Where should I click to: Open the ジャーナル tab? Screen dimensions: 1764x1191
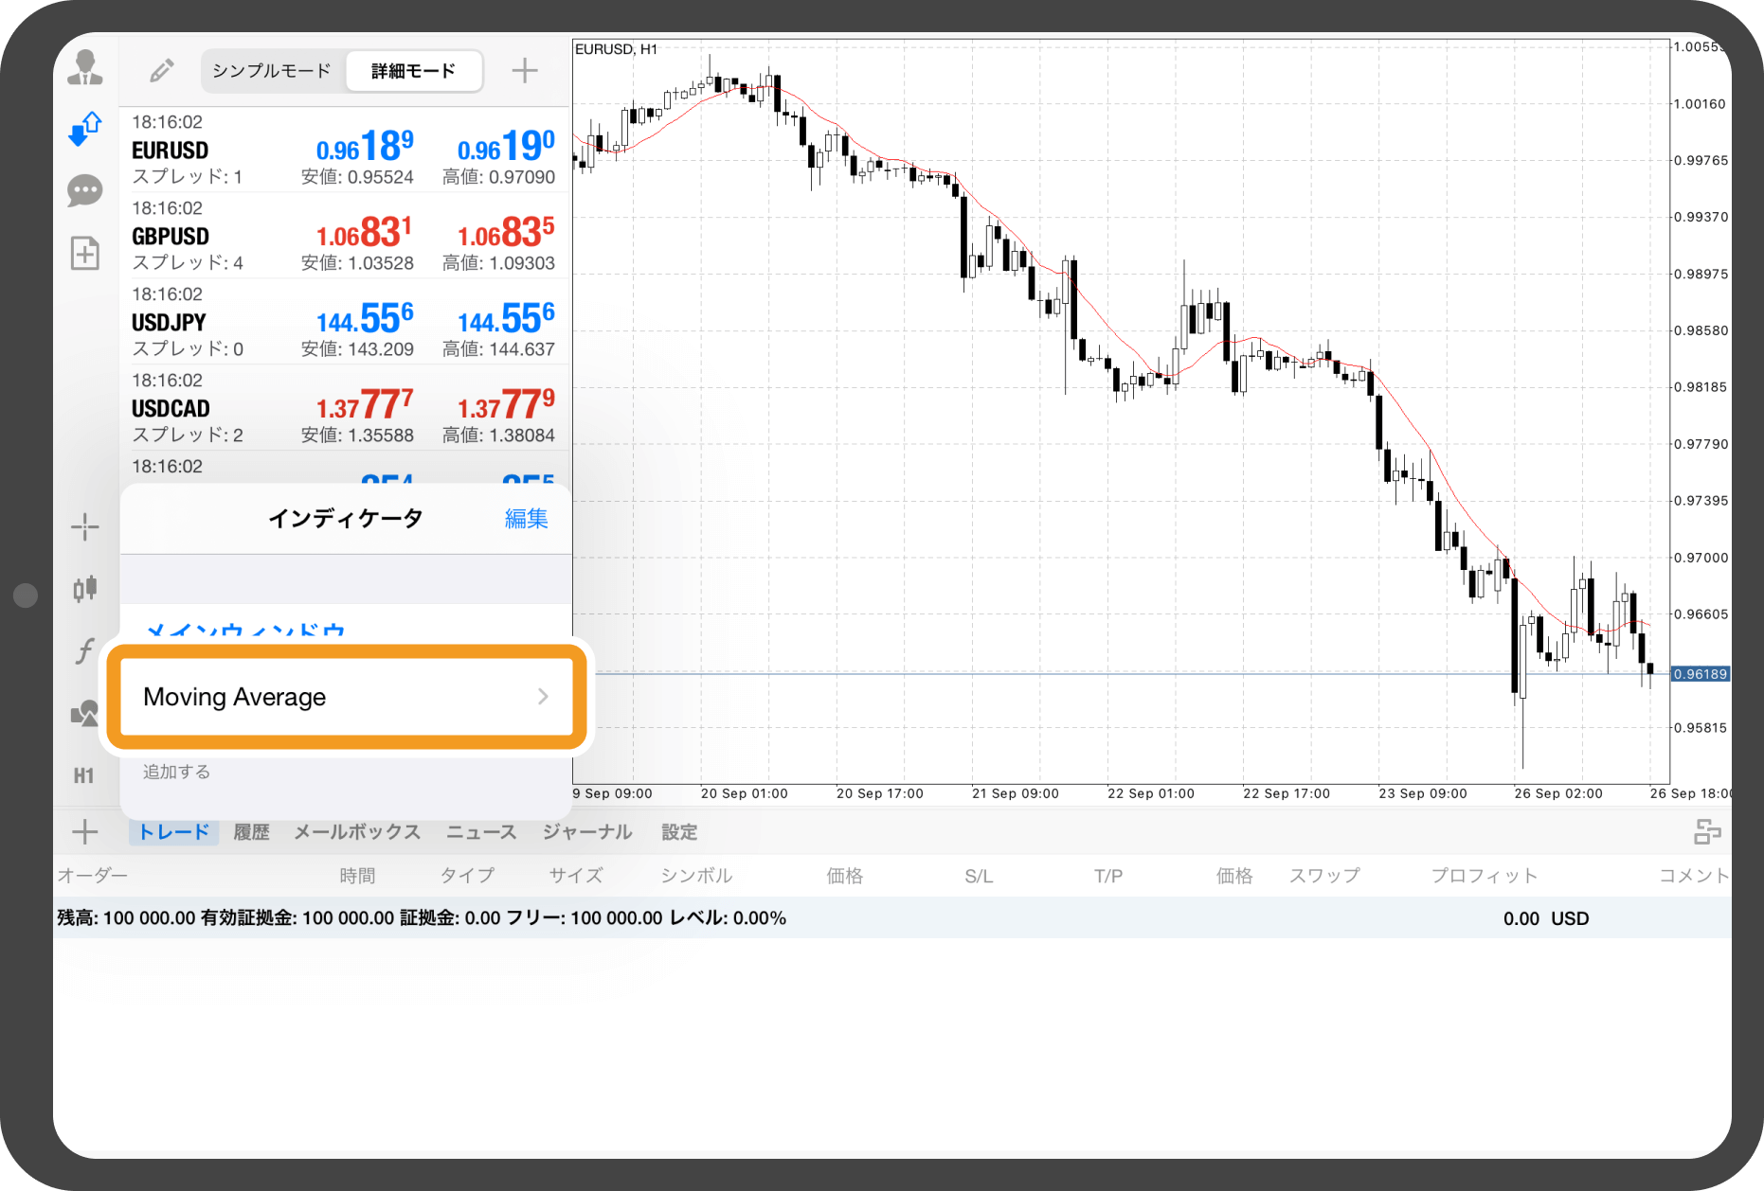pyautogui.click(x=587, y=832)
